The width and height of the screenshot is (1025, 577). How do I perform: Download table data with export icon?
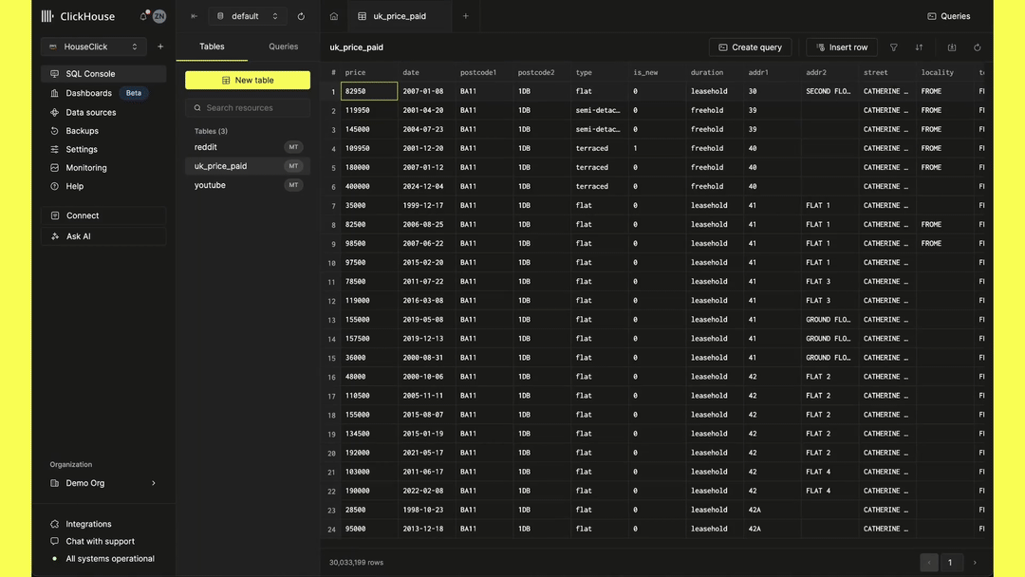952,47
